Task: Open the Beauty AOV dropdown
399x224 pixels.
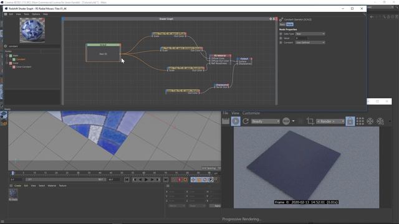Action: tap(265, 121)
